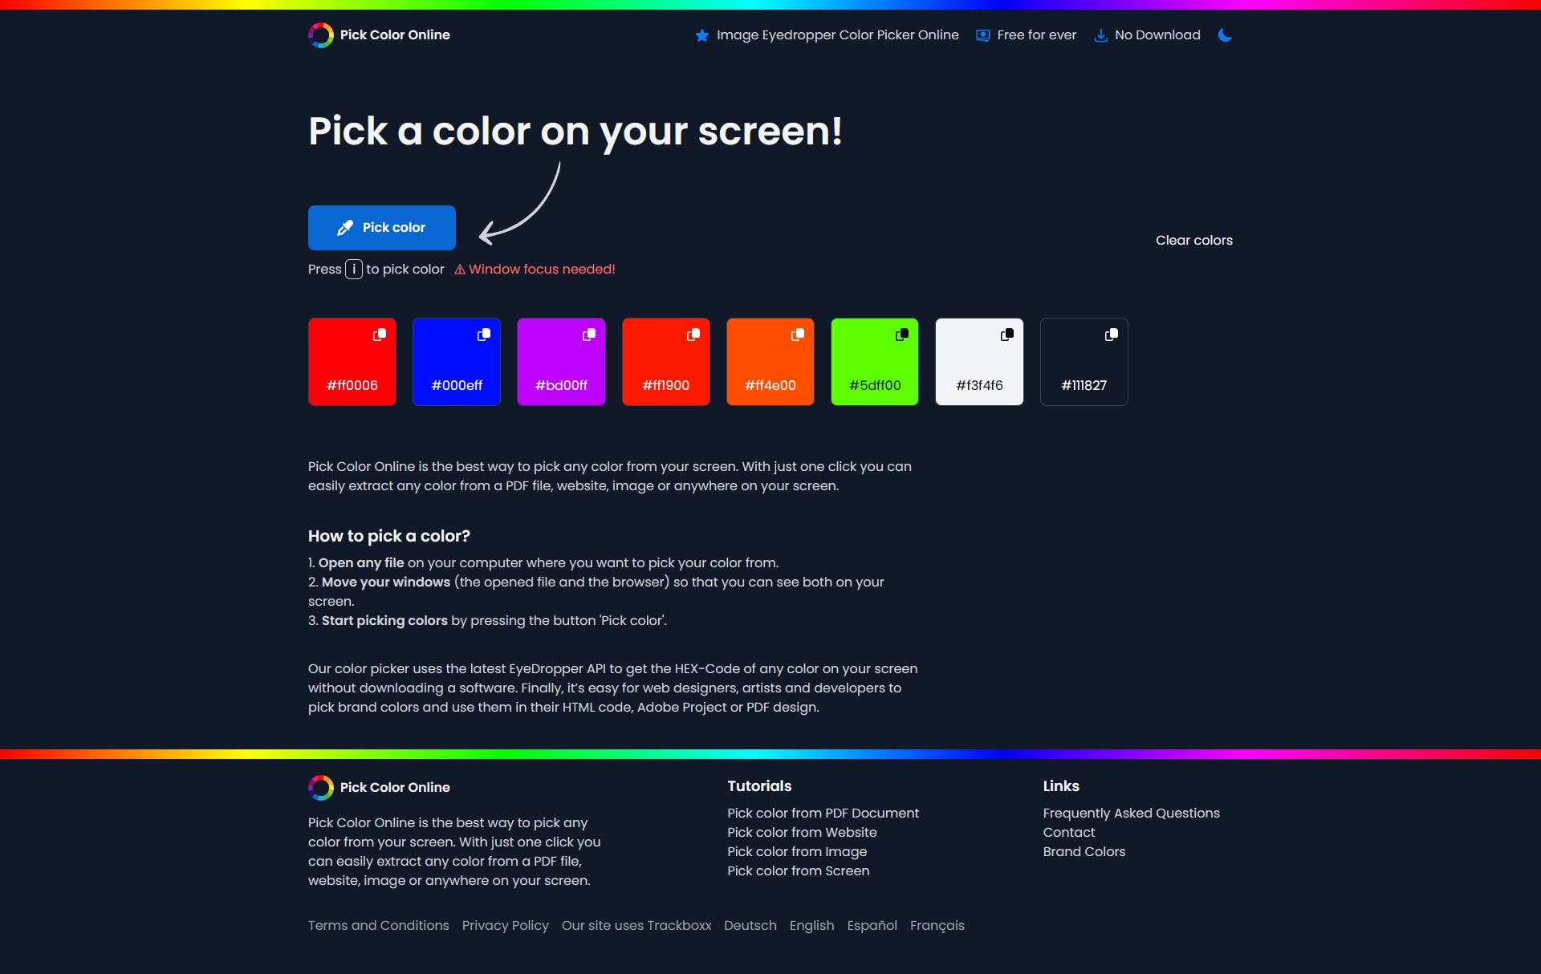This screenshot has height=974, width=1541.
Task: Expand Tutorials section in footer
Action: click(x=760, y=785)
